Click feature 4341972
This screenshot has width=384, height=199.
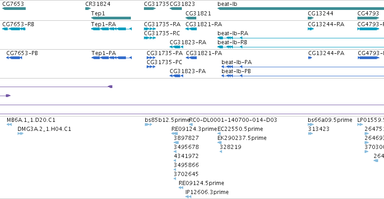click(186, 156)
